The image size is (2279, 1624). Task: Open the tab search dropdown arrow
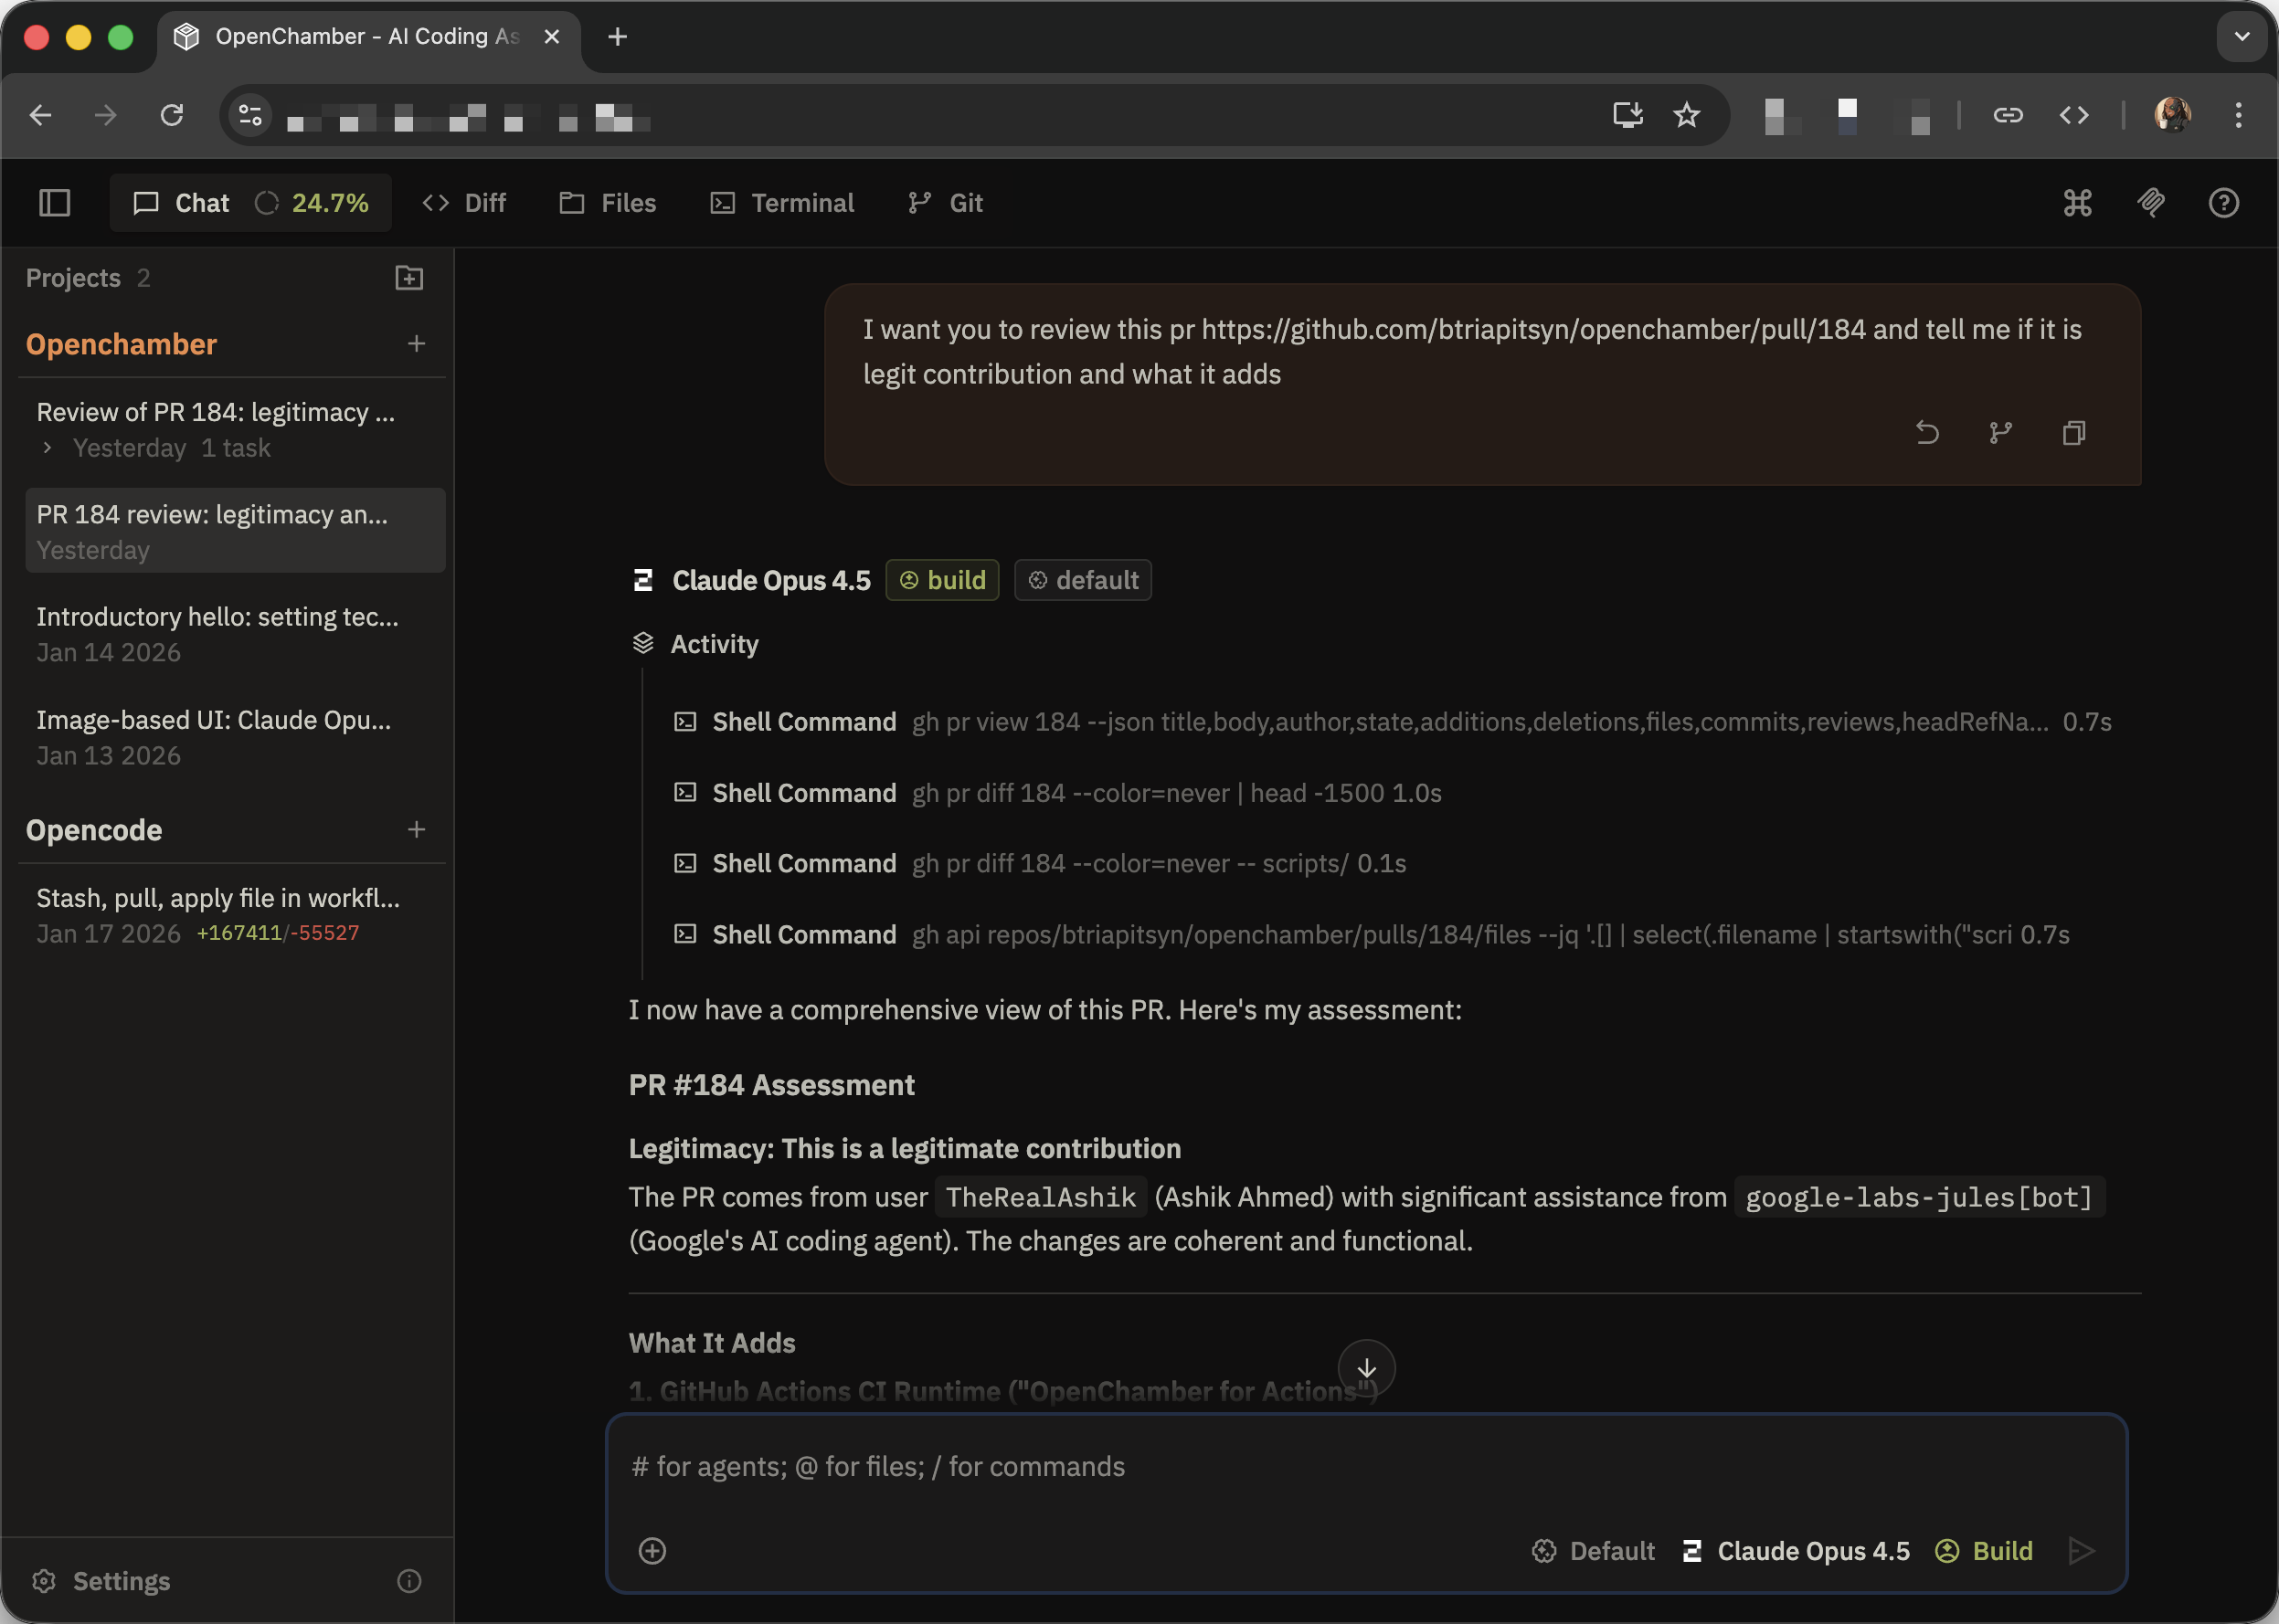pyautogui.click(x=2242, y=37)
